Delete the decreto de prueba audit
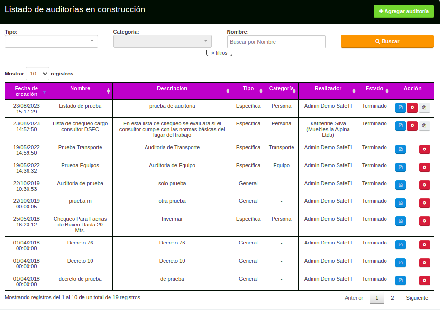Image resolution: width=440 pixels, height=310 pixels. coord(424,280)
